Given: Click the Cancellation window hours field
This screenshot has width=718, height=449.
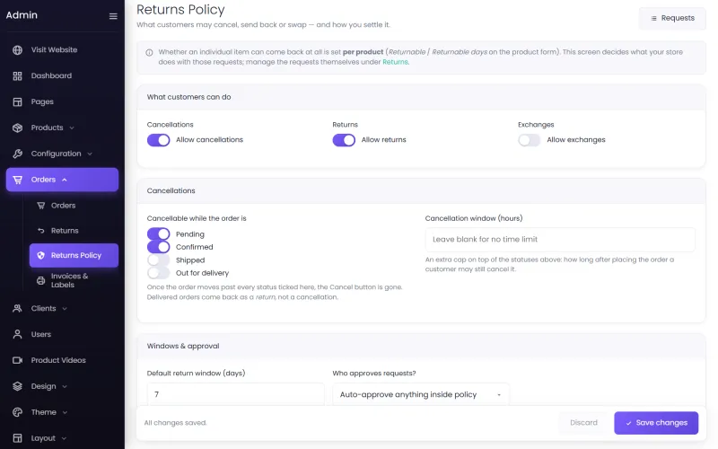Looking at the screenshot, I should click(560, 240).
